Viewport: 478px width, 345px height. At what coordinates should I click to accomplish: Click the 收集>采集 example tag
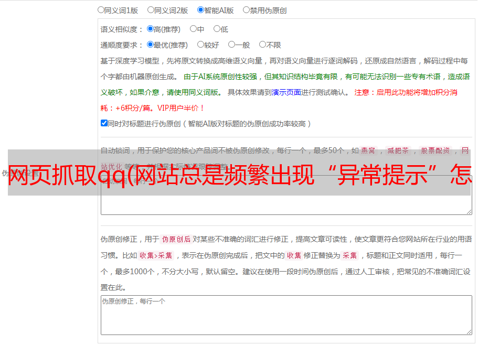point(156,255)
